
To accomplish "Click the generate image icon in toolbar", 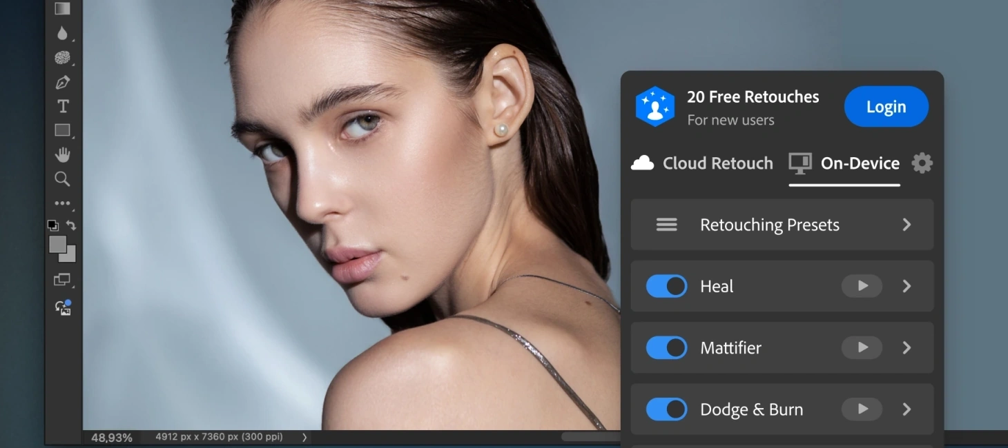I will (x=63, y=307).
